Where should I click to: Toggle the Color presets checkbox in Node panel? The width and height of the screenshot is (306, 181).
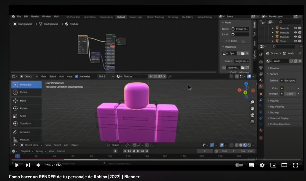coord(229,41)
